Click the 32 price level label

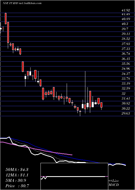(123, 93)
